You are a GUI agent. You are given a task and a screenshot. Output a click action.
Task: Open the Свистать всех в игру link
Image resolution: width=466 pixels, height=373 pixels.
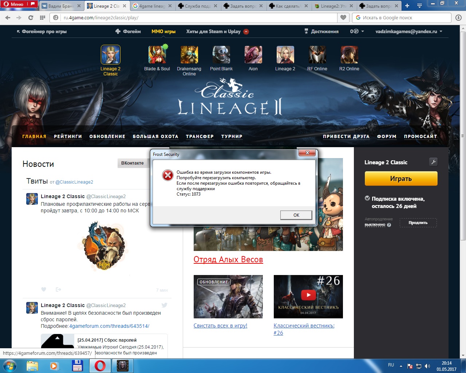(220, 326)
